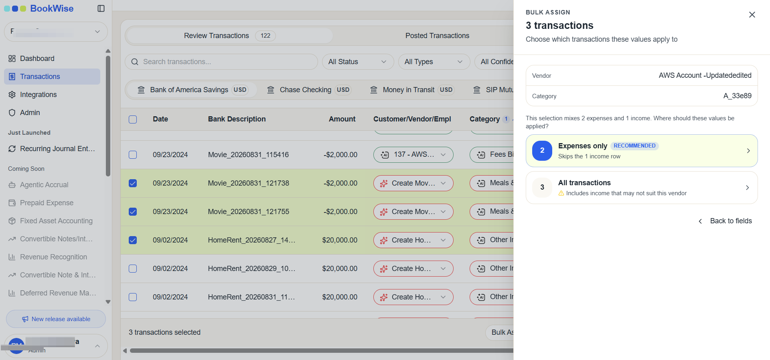Viewport: 770px width, 360px height.
Task: Open the All Status dropdown
Action: pos(358,62)
